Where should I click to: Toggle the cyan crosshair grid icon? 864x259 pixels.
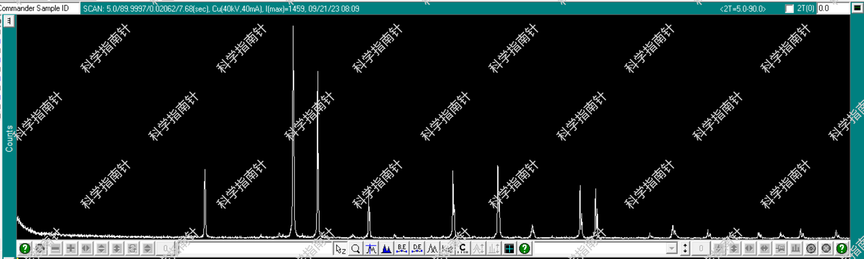pos(509,249)
